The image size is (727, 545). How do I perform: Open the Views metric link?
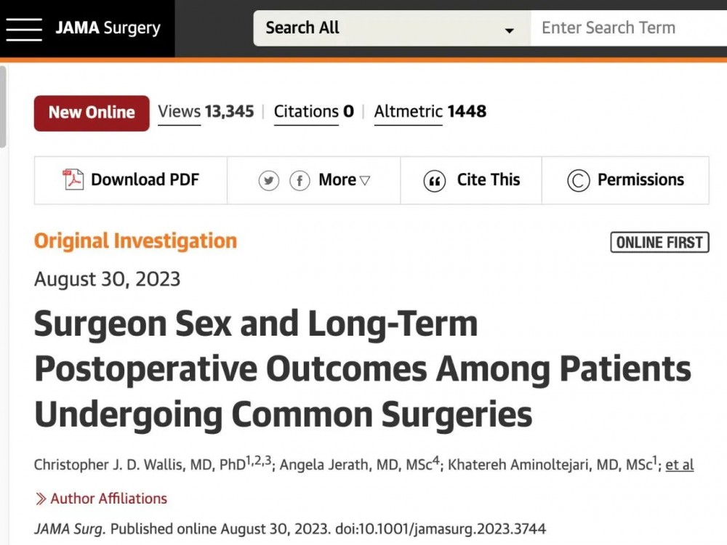[206, 112]
